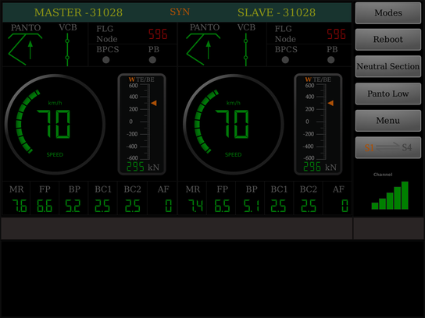425x318 pixels.
Task: Click the Master pantograph raised icon
Action: (x=25, y=49)
